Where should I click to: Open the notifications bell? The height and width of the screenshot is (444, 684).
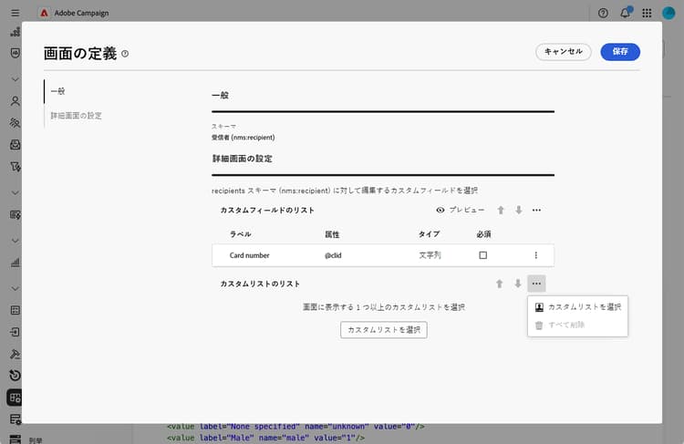click(626, 13)
